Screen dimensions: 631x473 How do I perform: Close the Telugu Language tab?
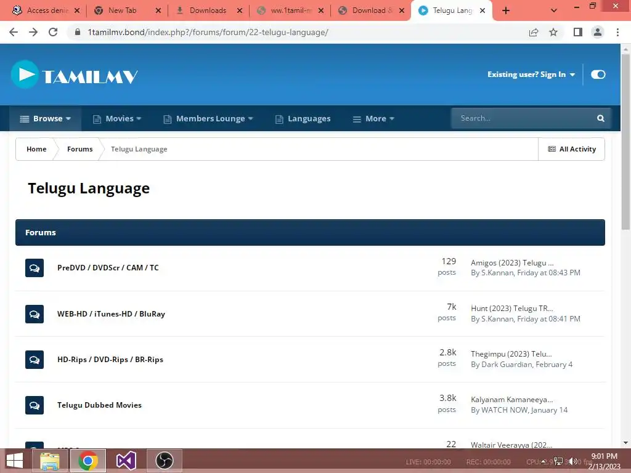tap(482, 10)
